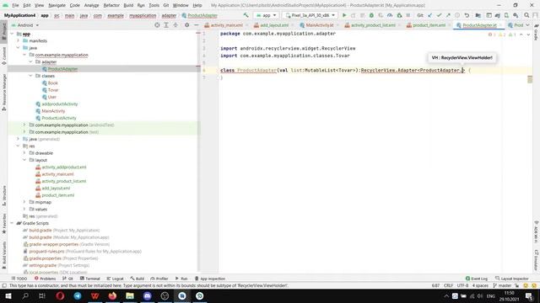Click the CRLF line separator indicator
The width and height of the screenshot is (540, 303).
click(x=448, y=285)
